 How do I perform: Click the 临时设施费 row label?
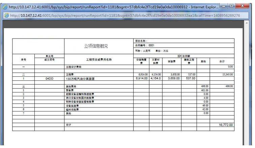tap(73, 109)
